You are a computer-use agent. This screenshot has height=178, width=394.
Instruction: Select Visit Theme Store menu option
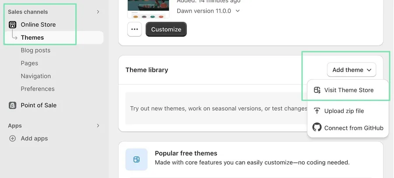tap(348, 90)
